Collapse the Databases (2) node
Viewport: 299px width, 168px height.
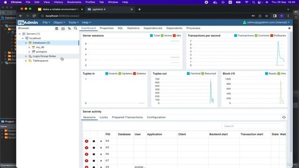coord(26,43)
